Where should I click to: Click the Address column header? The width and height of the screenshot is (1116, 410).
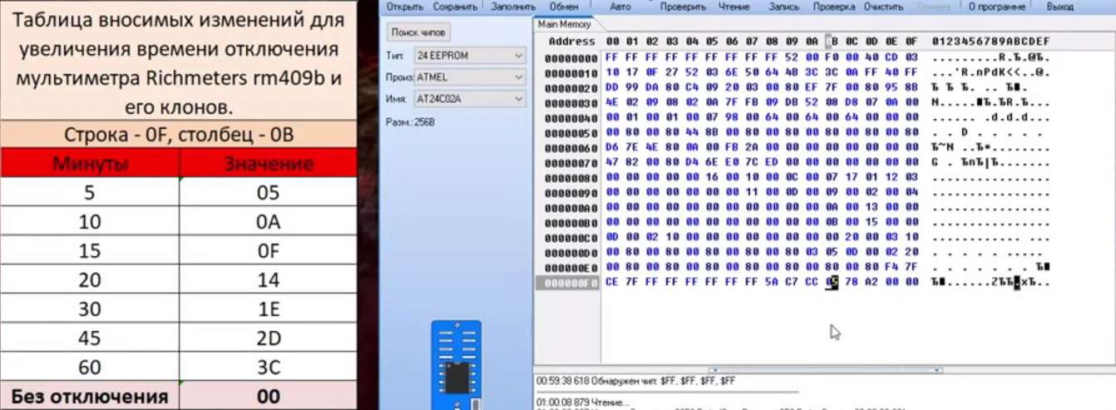point(572,42)
